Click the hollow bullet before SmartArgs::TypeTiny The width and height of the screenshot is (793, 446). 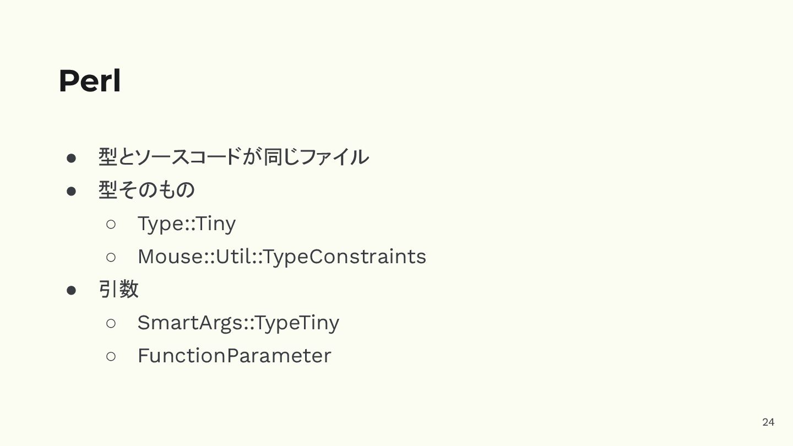coord(111,323)
